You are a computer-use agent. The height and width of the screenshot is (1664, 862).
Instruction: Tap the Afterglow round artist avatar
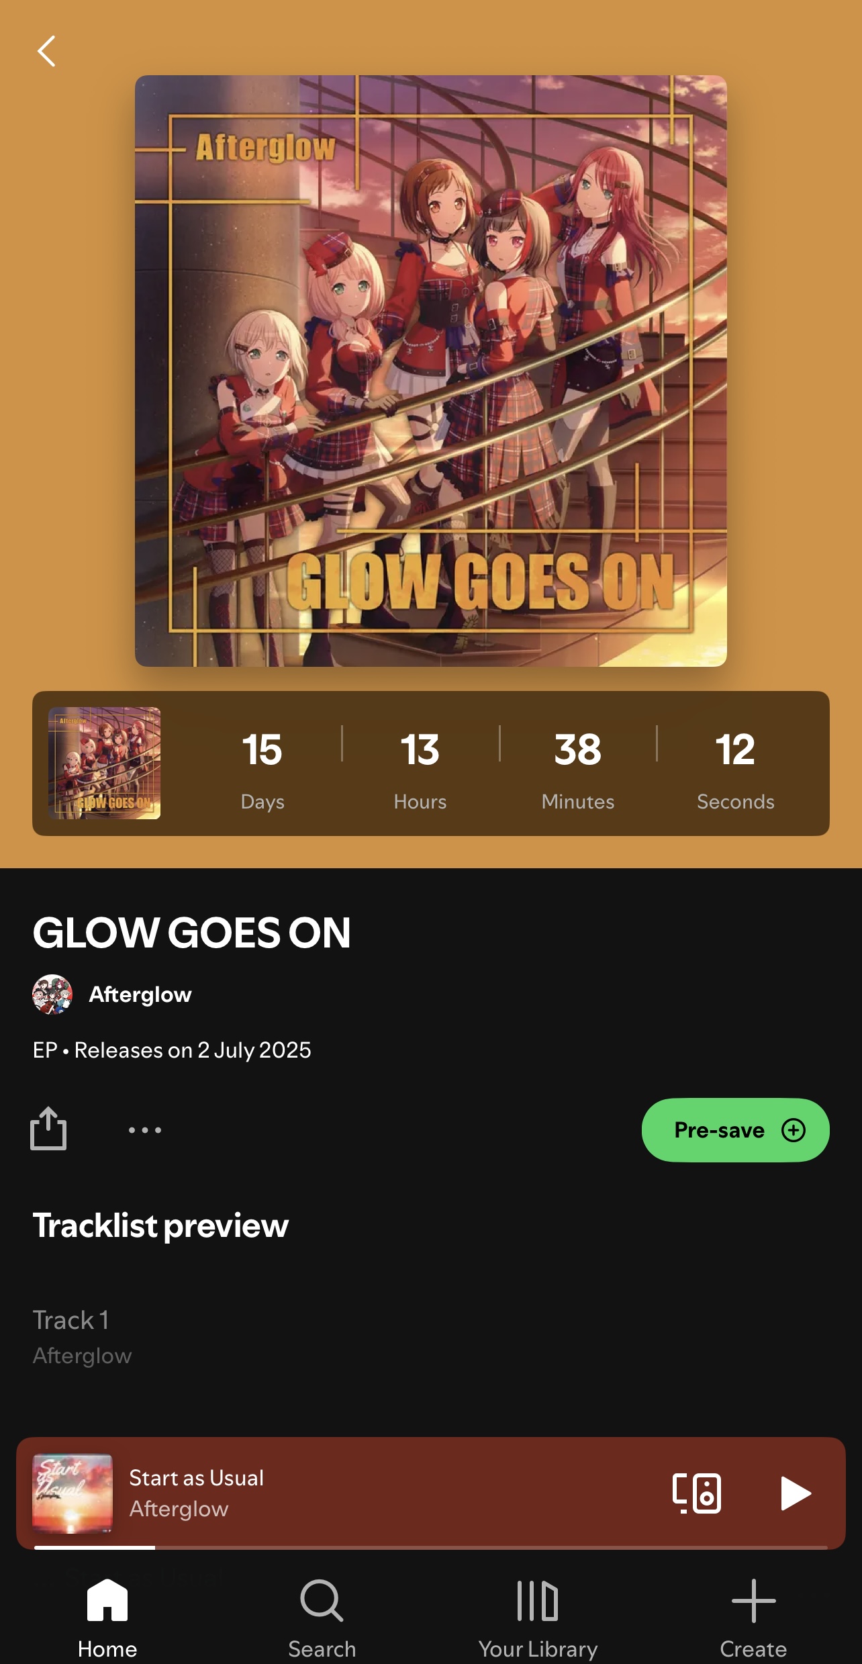pyautogui.click(x=52, y=995)
